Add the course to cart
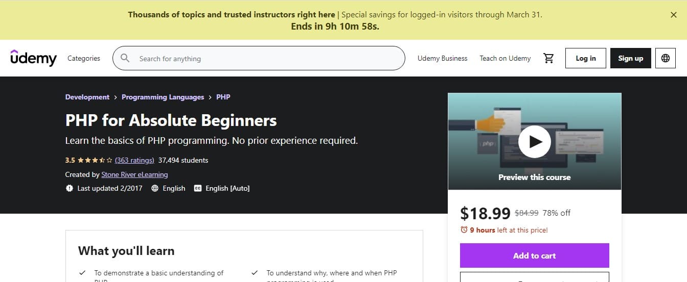Viewport: 687px width, 282px height. [535, 255]
